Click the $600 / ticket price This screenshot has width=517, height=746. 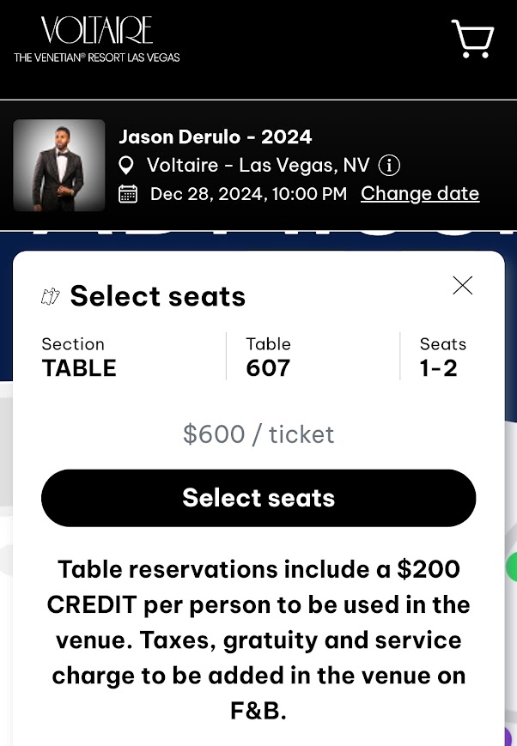click(x=258, y=434)
